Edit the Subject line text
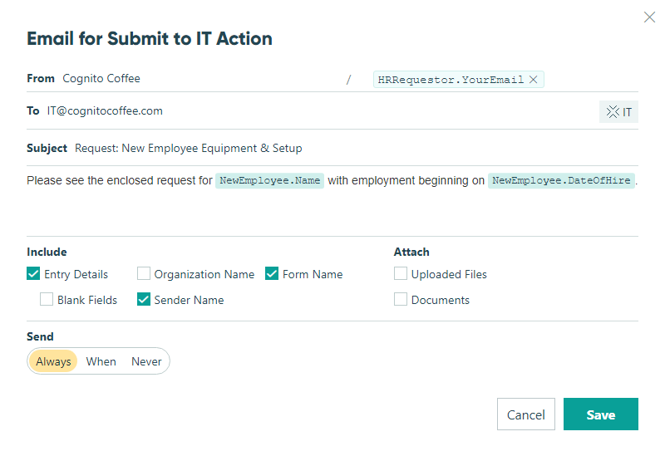This screenshot has width=665, height=456. [x=189, y=149]
